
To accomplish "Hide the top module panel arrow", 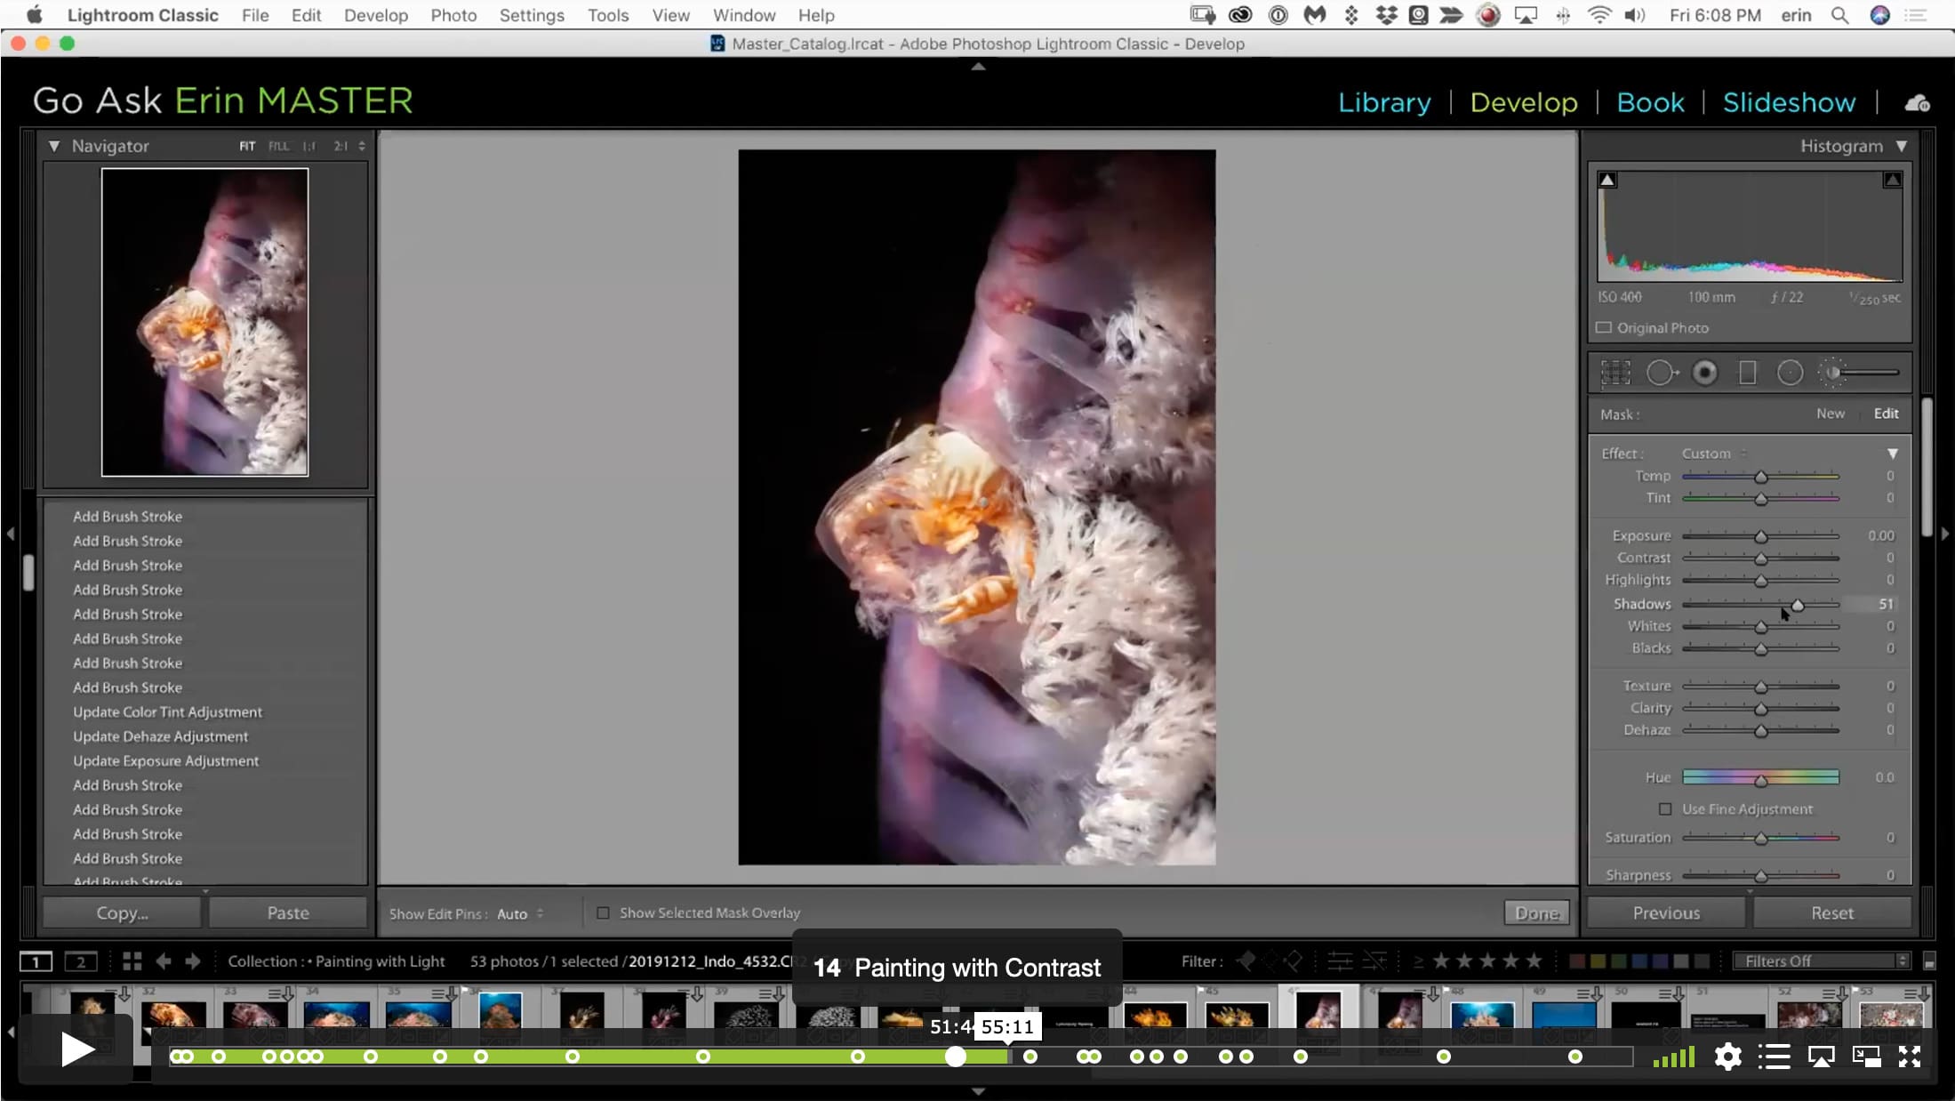I will click(978, 67).
